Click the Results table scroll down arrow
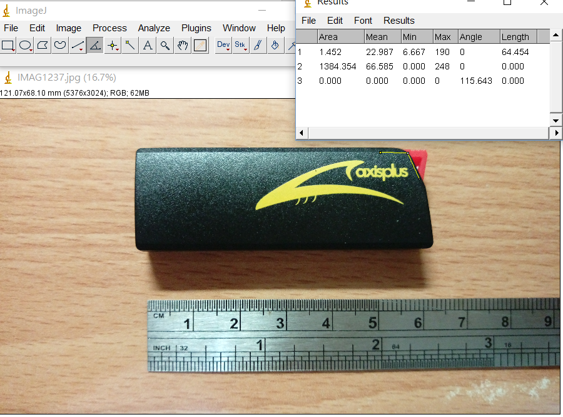This screenshot has height=417, width=563. coord(555,121)
